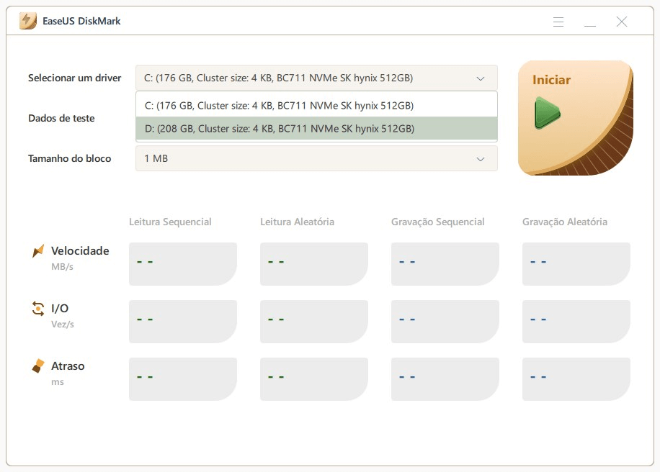
Task: Click the Selecionar um driver label
Action: (x=74, y=78)
